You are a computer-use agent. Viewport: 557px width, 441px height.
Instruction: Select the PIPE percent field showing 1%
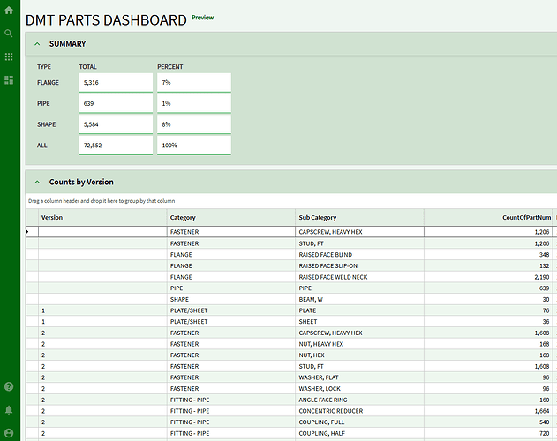194,103
